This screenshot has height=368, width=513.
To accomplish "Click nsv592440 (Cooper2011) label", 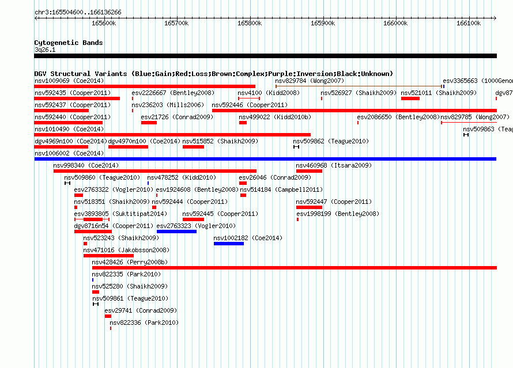I will point(73,117).
